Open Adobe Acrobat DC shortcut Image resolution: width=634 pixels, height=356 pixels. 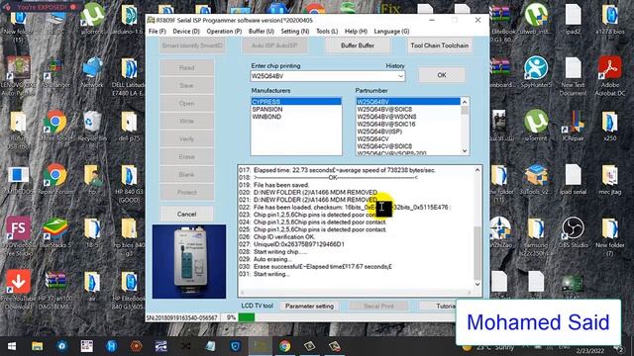(x=610, y=76)
